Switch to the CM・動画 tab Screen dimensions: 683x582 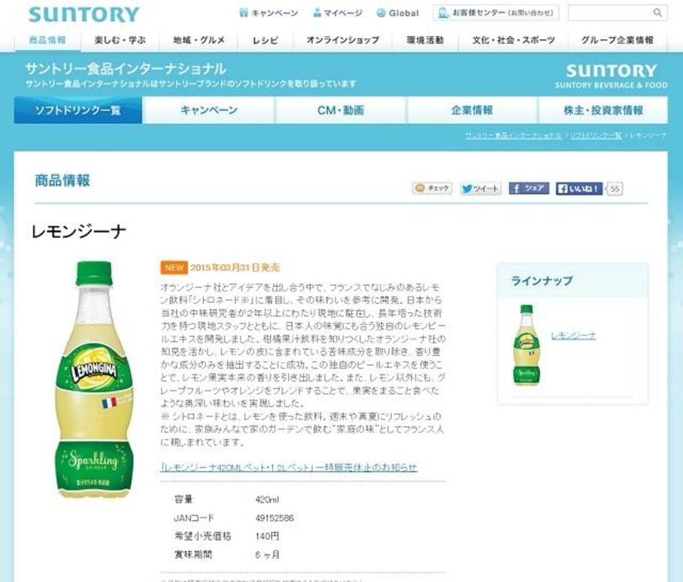(x=340, y=110)
